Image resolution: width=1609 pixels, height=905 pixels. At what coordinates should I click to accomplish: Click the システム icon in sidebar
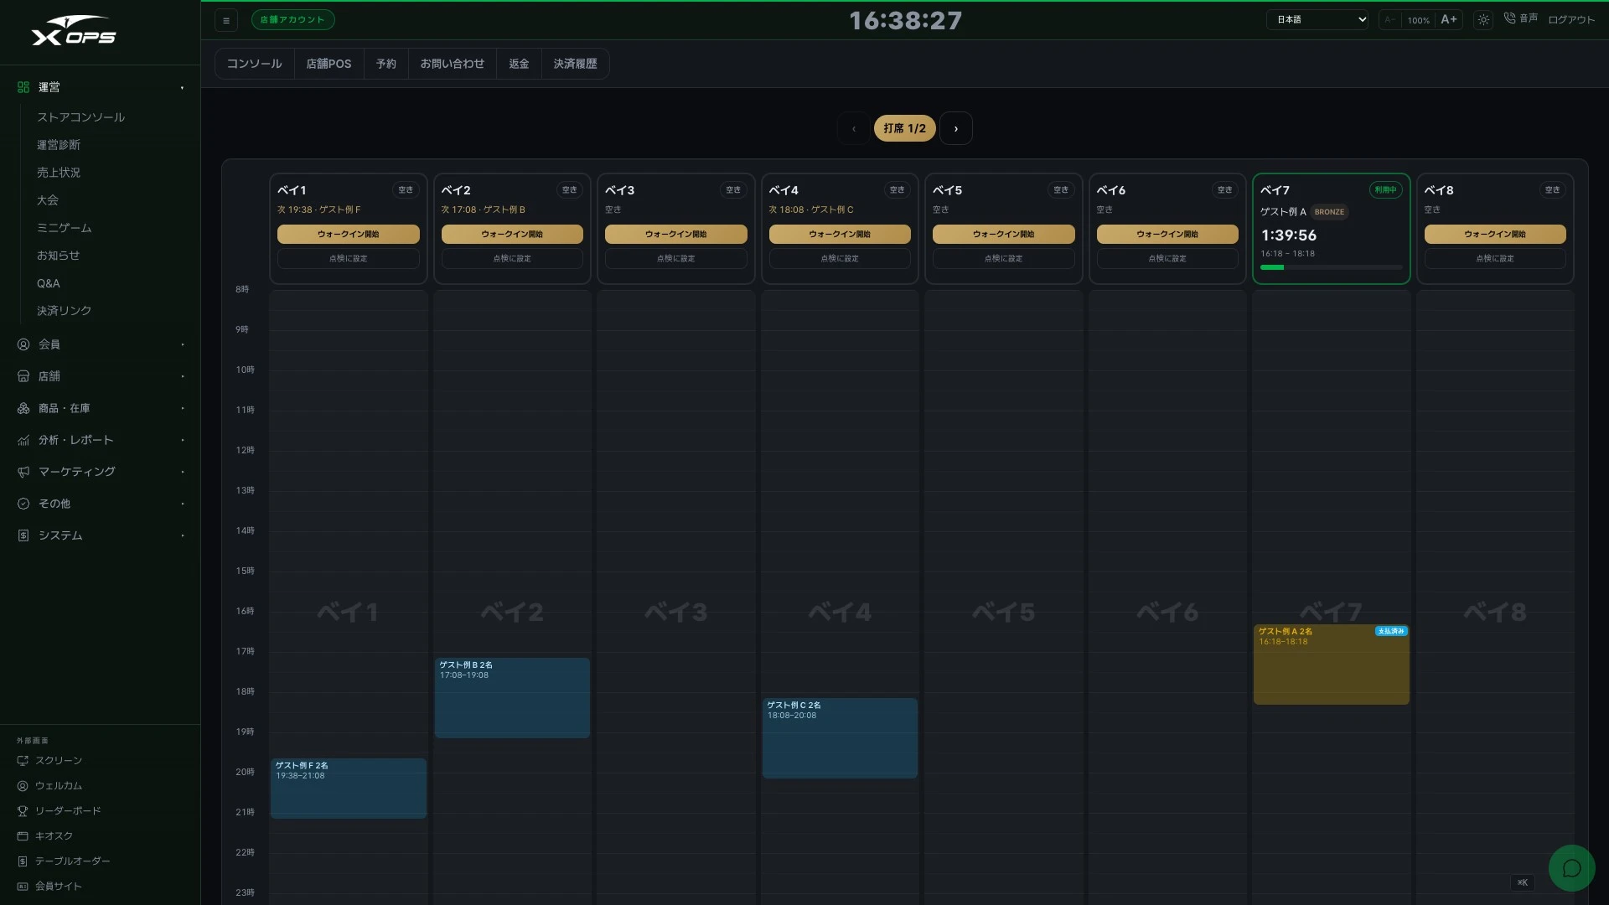click(x=23, y=535)
